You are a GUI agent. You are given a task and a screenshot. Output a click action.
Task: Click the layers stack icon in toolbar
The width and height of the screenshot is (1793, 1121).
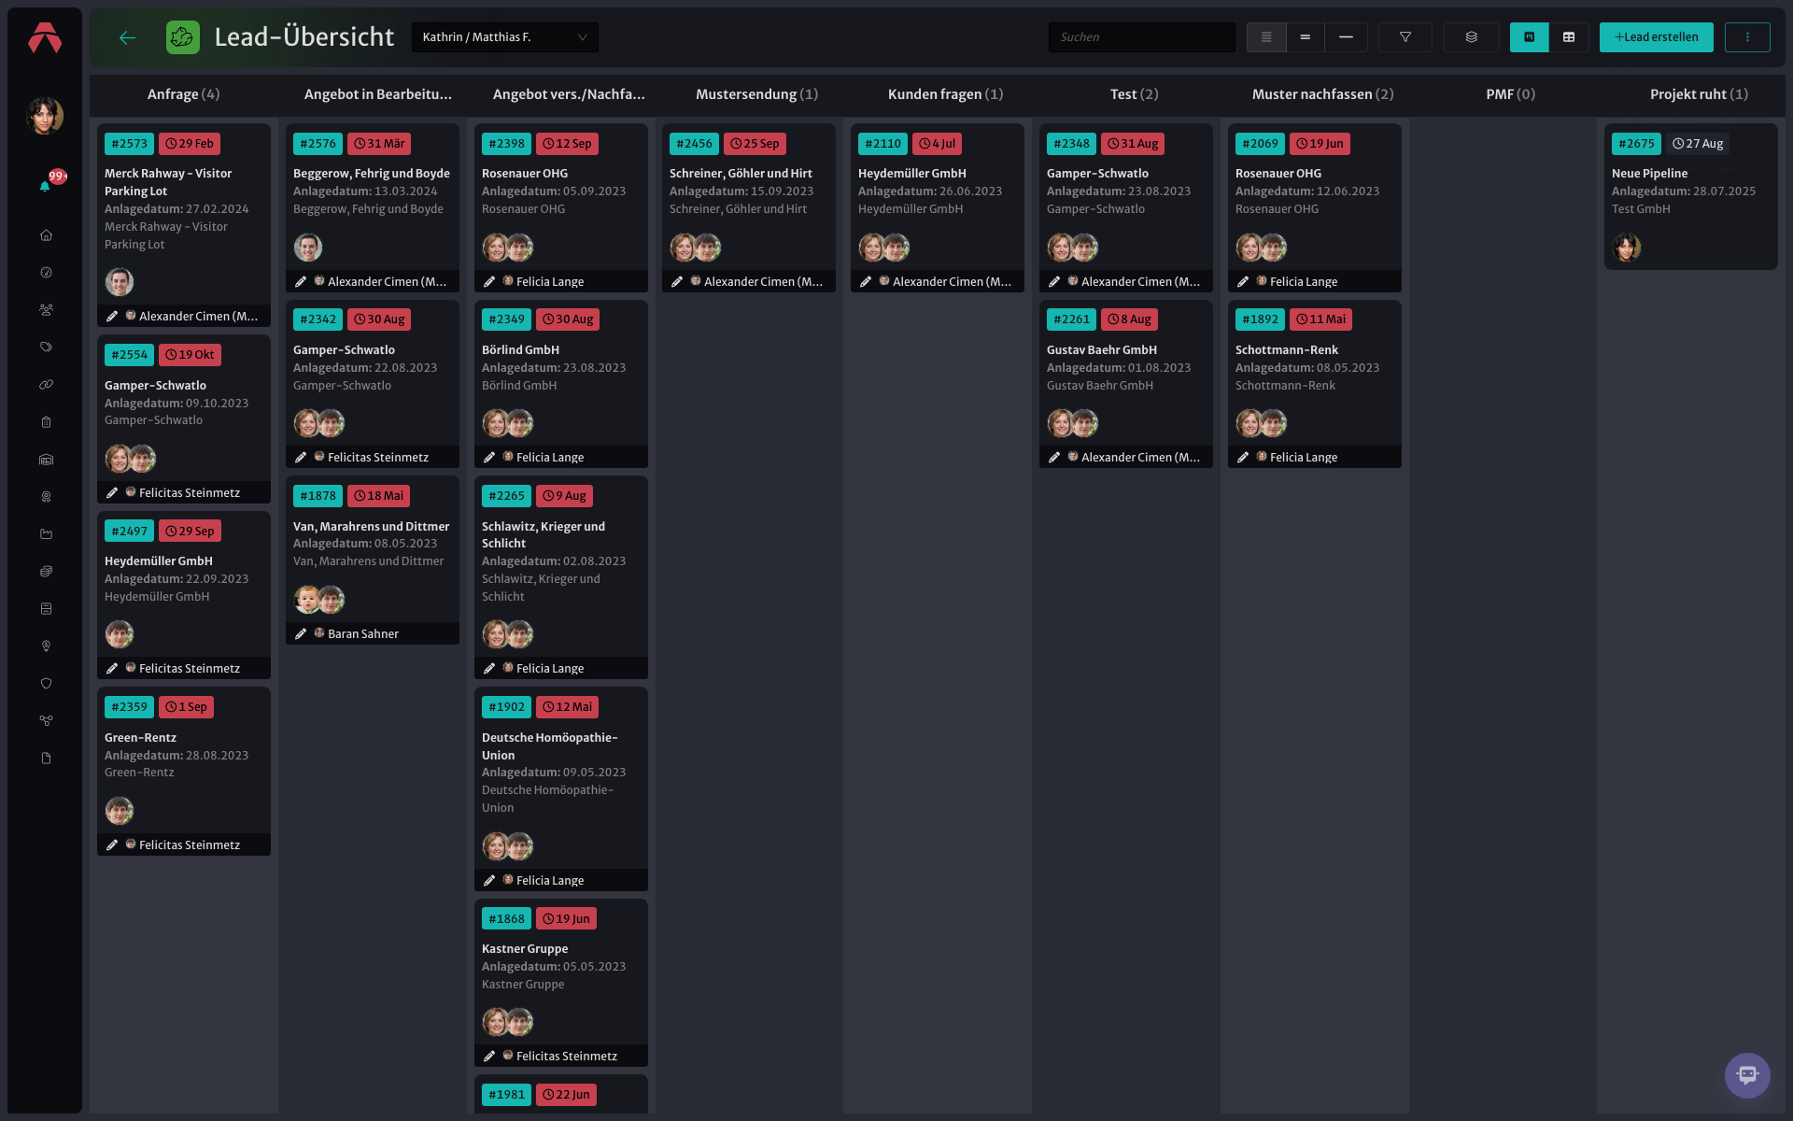pos(1471,37)
